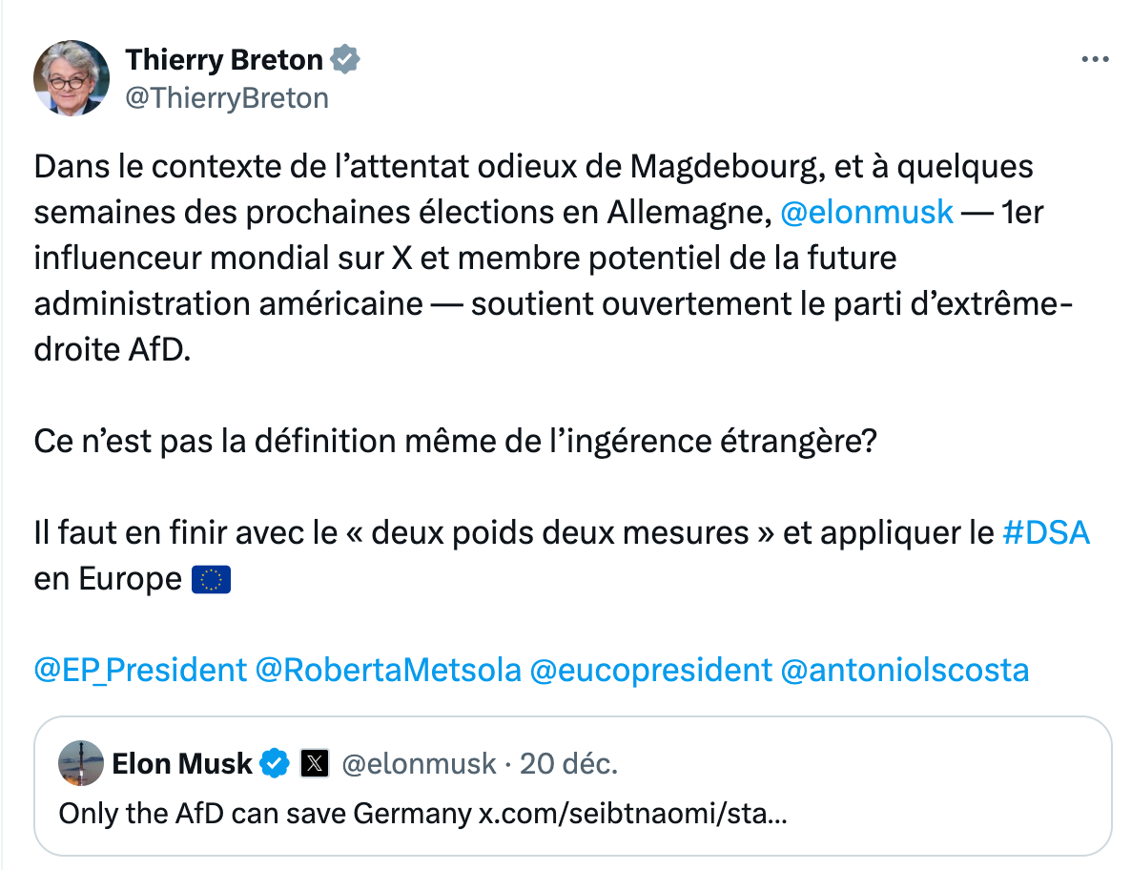Open the Thierry Breton display name link
Screen dimensions: 1131x870
click(224, 60)
